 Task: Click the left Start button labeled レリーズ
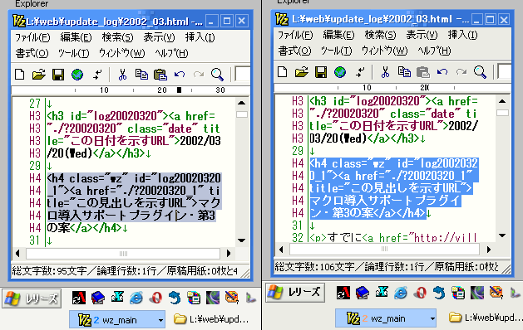pyautogui.click(x=32, y=298)
